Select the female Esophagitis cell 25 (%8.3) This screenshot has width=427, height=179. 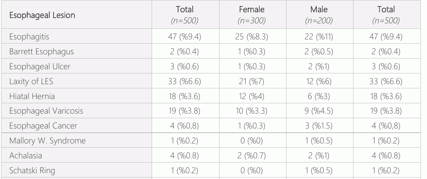point(252,36)
